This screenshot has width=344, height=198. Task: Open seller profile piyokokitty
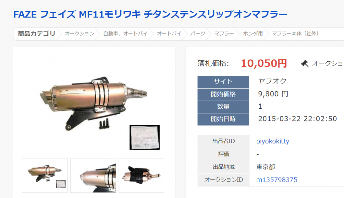click(273, 141)
